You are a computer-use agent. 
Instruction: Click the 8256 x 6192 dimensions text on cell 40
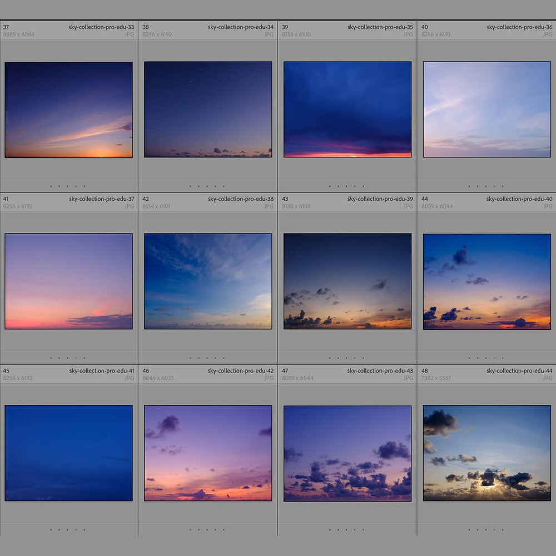click(x=437, y=34)
